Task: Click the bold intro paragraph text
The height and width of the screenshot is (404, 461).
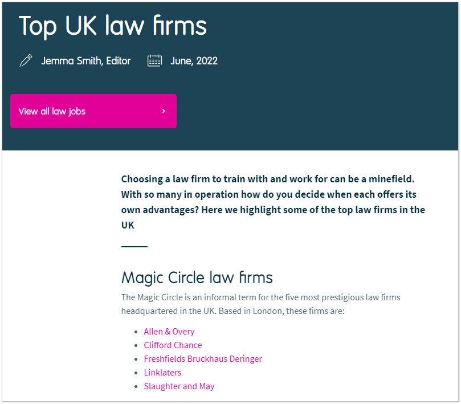Action: [x=273, y=202]
